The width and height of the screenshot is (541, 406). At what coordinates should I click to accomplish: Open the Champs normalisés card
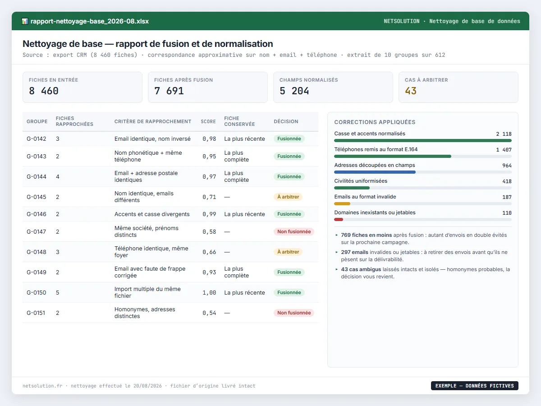[333, 87]
